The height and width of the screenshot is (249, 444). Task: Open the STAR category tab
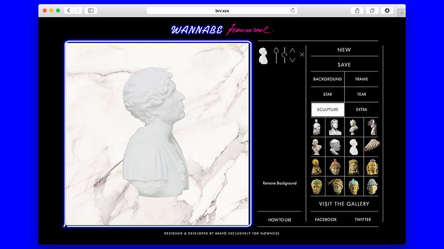pos(328,94)
